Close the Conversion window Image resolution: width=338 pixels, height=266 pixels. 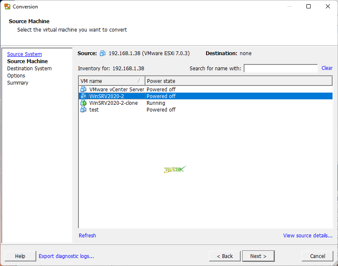328,6
